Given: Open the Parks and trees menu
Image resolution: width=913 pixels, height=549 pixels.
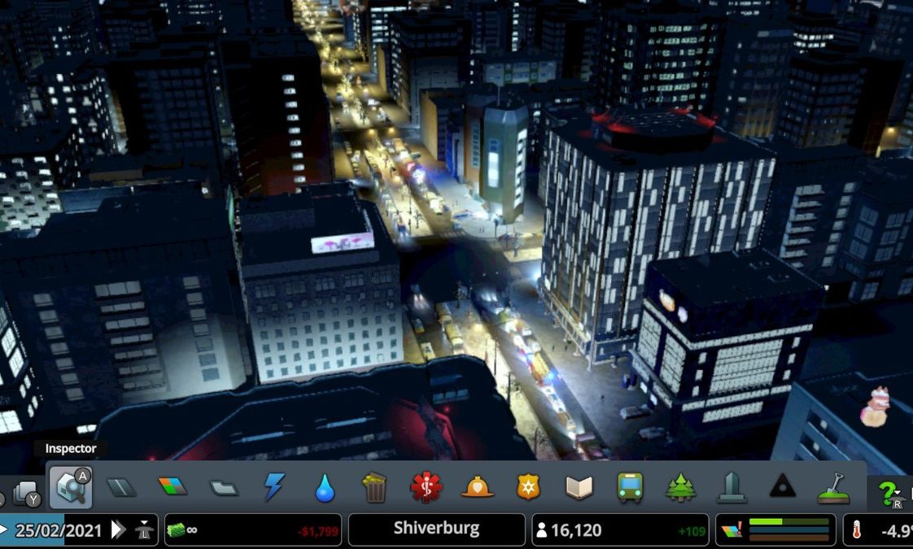Looking at the screenshot, I should tap(680, 487).
